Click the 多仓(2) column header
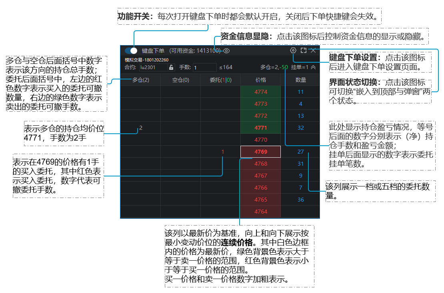The image size is (444, 293). pyautogui.click(x=140, y=80)
